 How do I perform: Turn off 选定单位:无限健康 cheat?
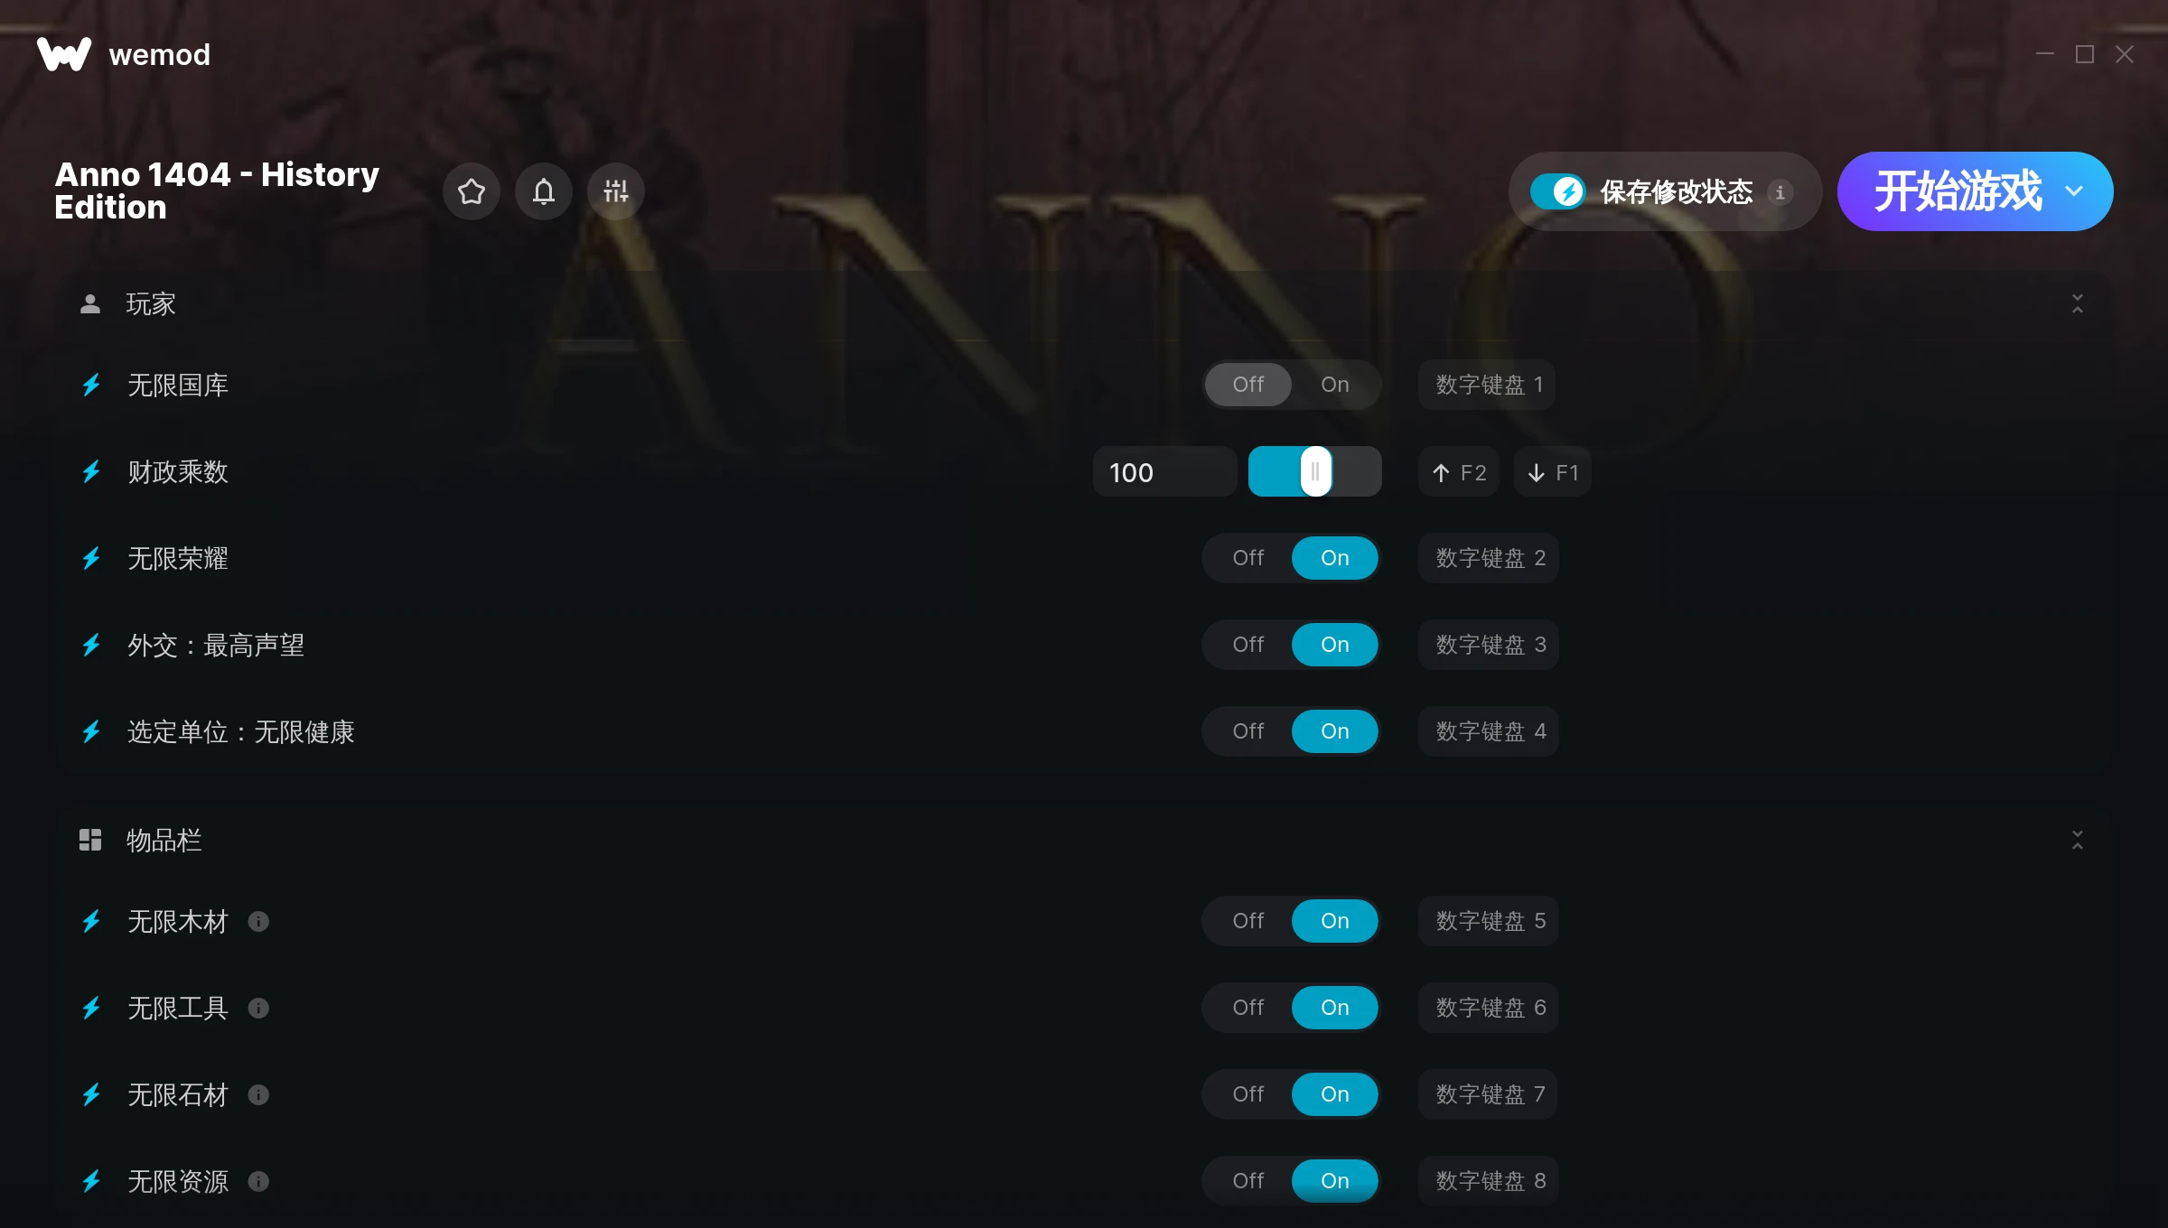pos(1248,731)
